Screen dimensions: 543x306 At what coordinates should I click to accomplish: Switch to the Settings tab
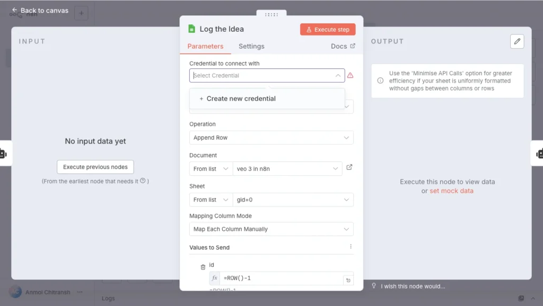coord(251,46)
